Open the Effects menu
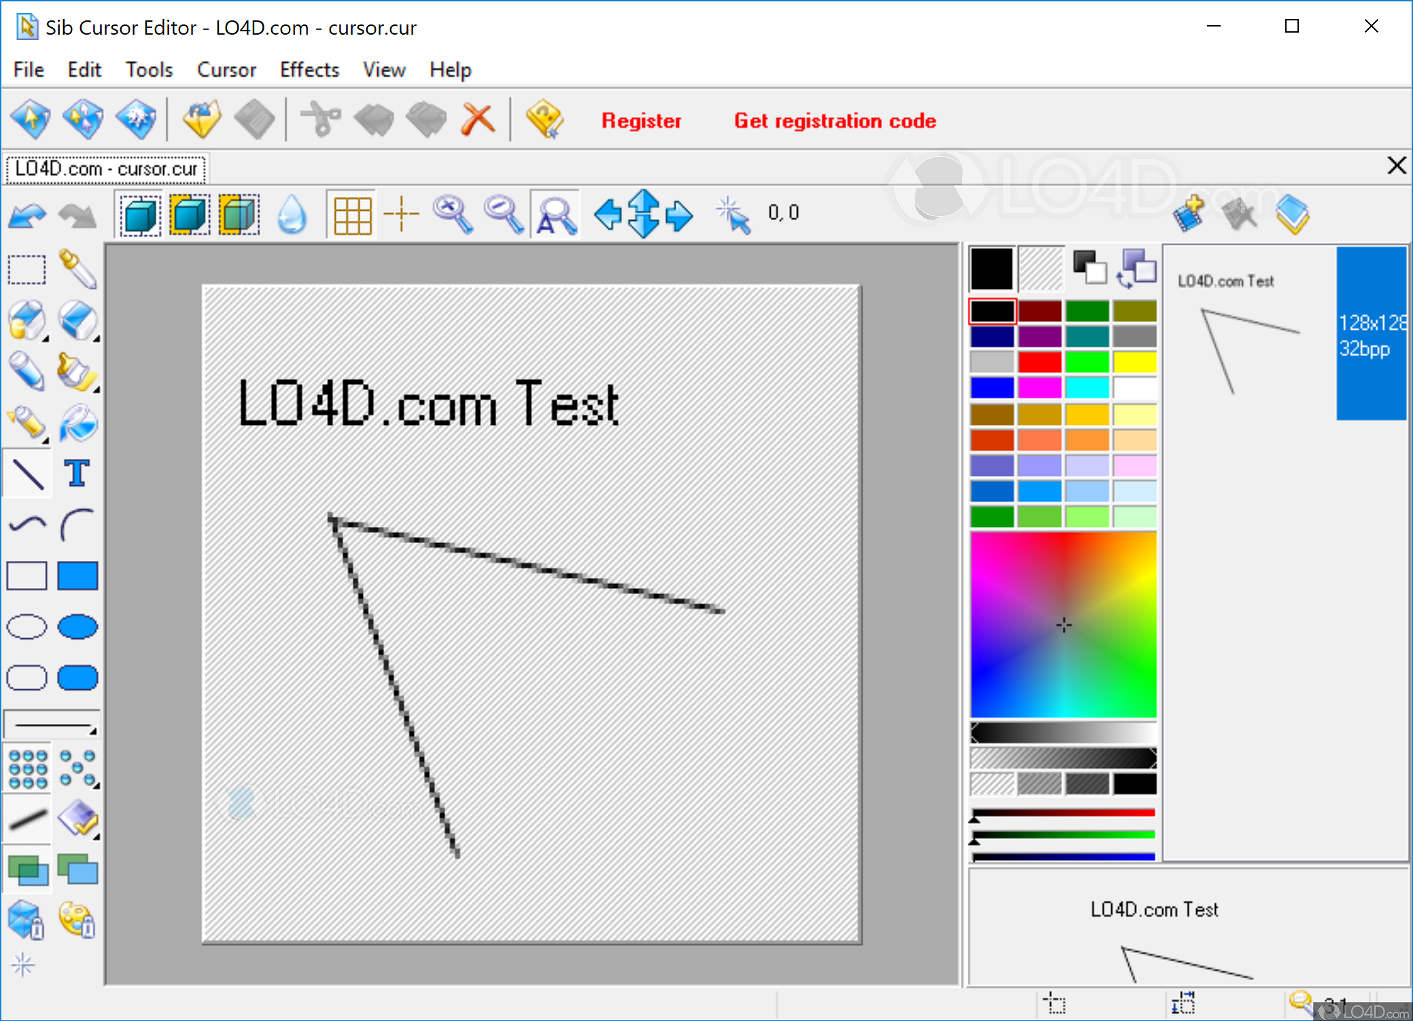 point(309,69)
